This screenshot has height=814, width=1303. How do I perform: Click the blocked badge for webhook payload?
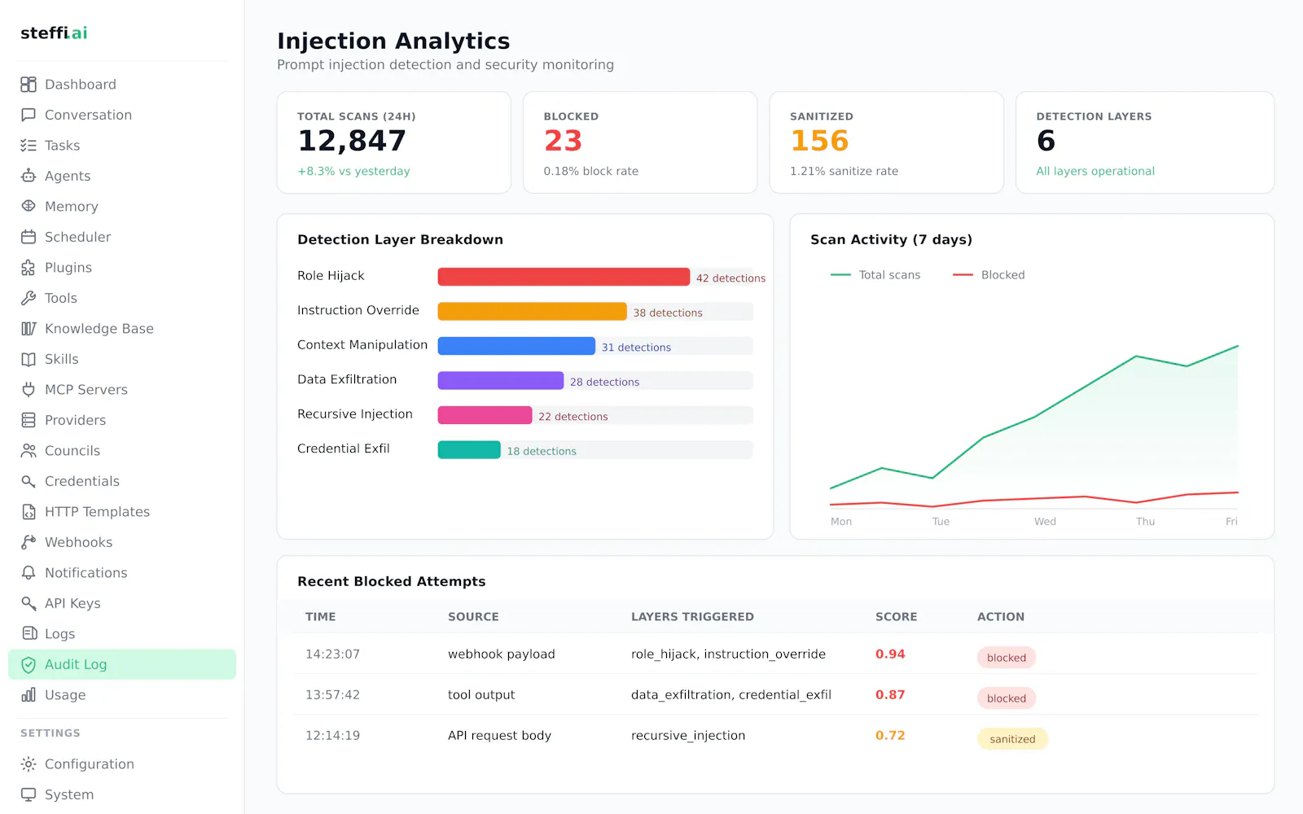pyautogui.click(x=1007, y=658)
